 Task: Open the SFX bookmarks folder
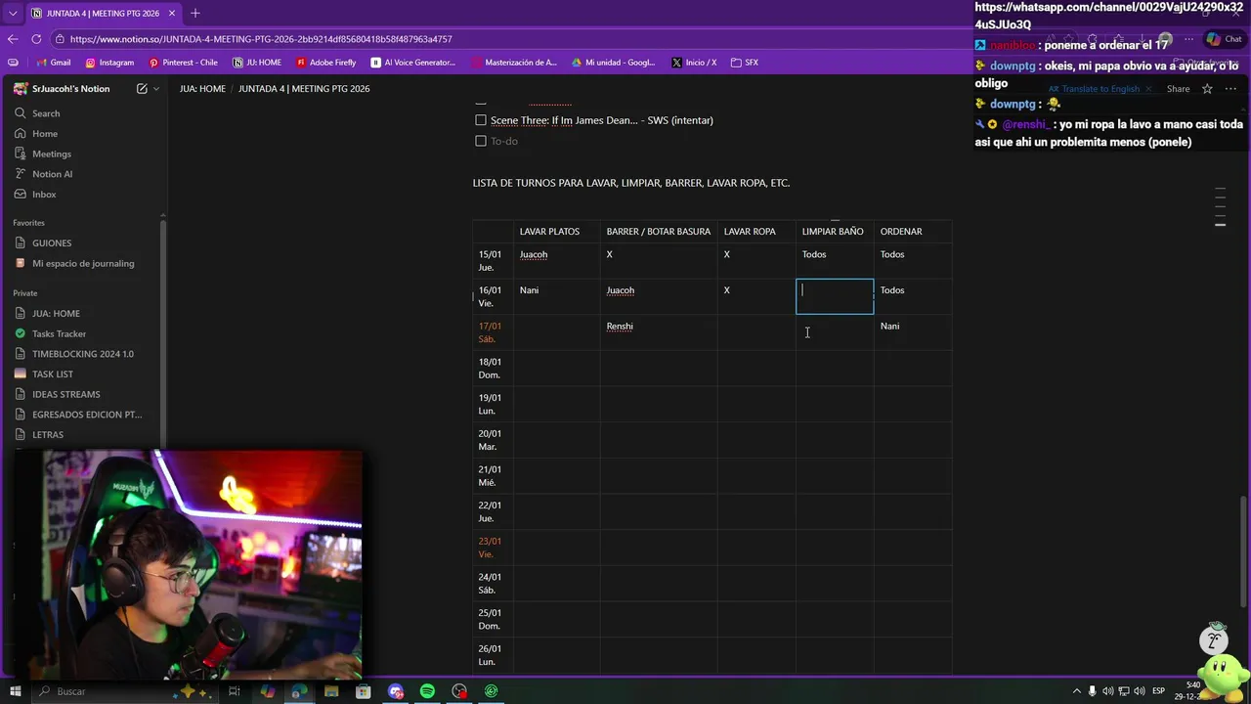click(x=745, y=63)
